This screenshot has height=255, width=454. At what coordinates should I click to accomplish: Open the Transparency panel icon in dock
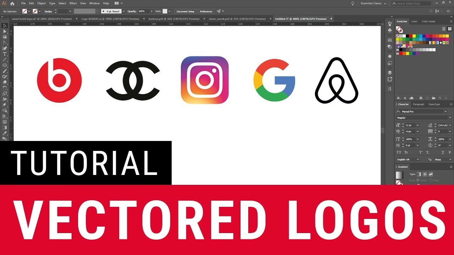point(390,46)
